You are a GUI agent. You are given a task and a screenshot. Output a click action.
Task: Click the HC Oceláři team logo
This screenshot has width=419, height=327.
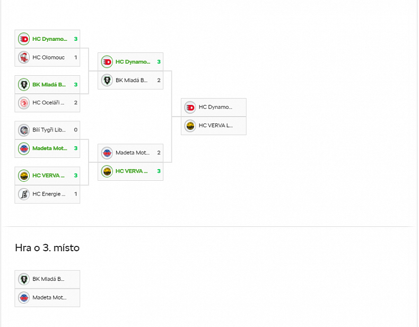[x=24, y=103]
